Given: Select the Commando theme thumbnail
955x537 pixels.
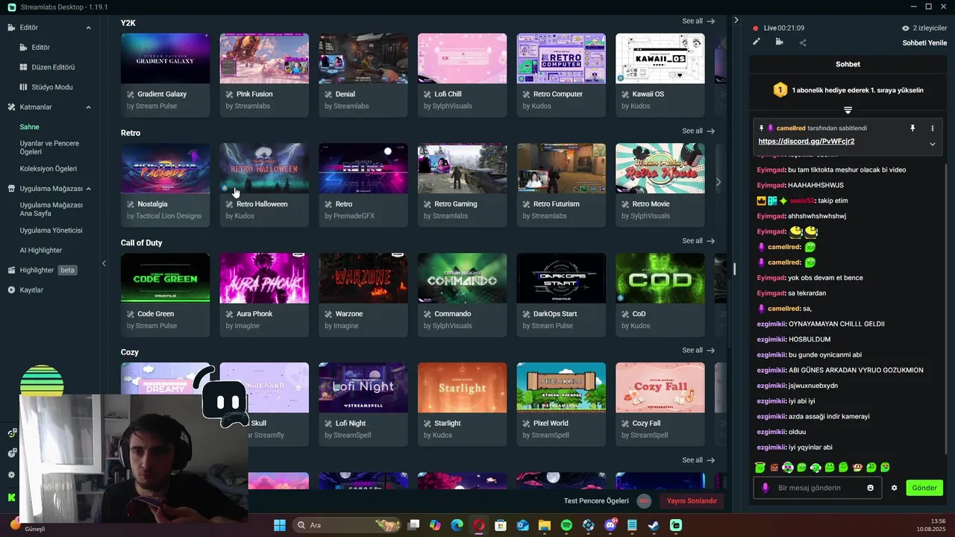Looking at the screenshot, I should (x=462, y=277).
